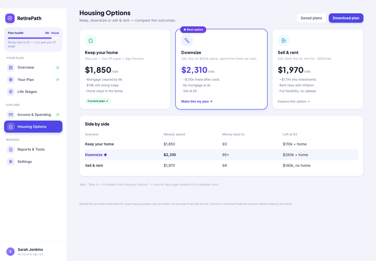Click the Current plan badge

(x=98, y=101)
